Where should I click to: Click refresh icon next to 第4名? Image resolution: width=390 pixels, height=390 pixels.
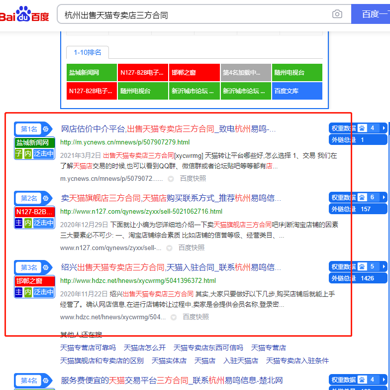(46, 381)
